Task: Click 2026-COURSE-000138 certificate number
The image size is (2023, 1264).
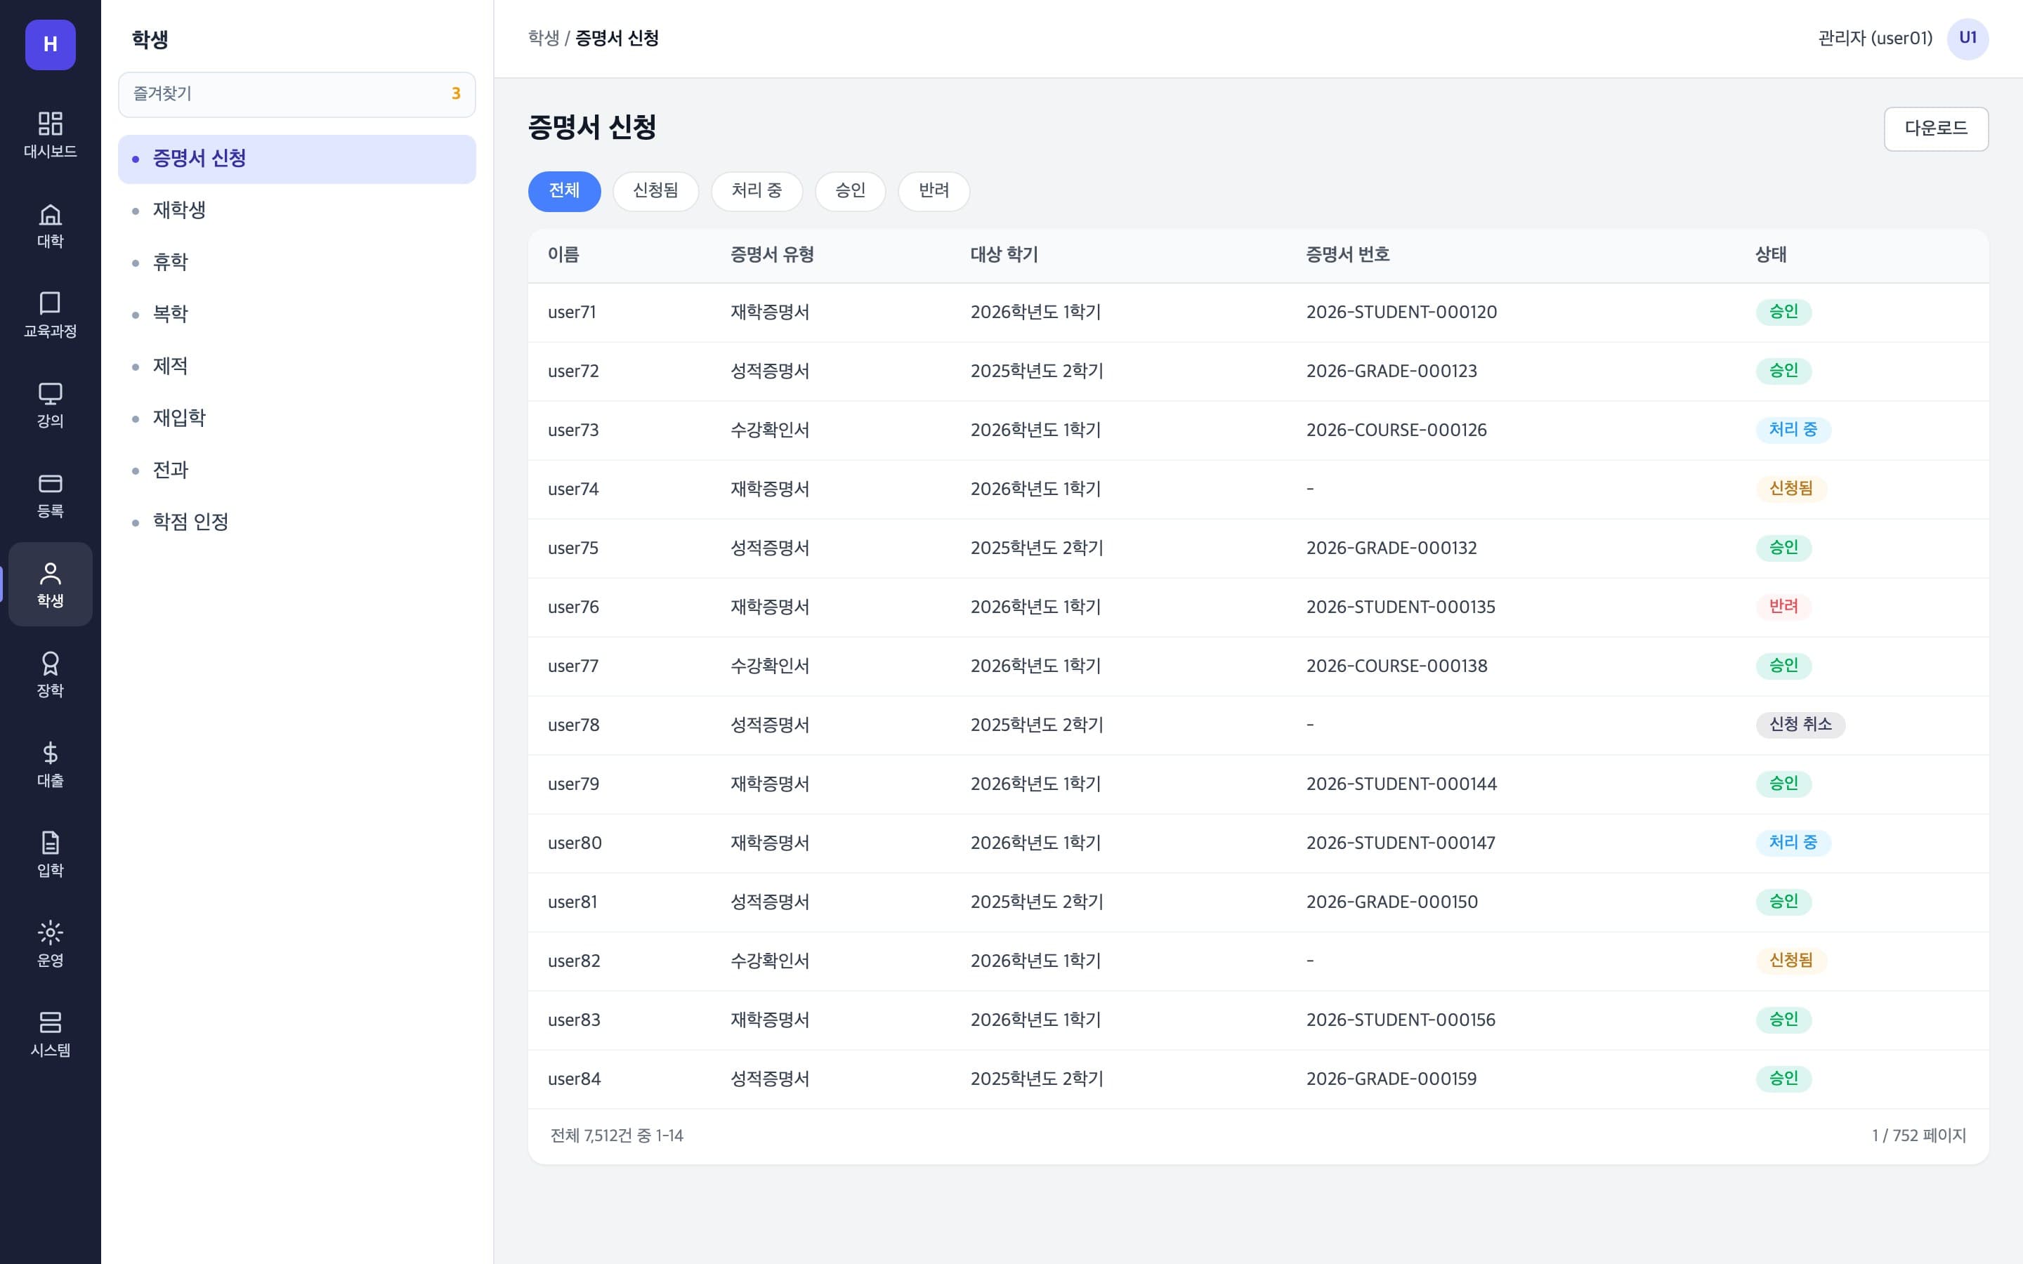Action: pos(1396,666)
